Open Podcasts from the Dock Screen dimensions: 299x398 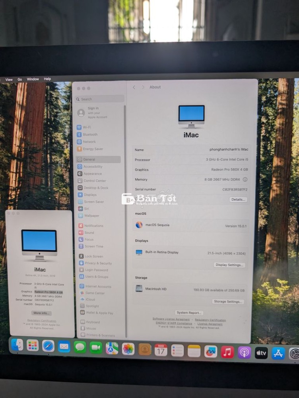coord(244,353)
